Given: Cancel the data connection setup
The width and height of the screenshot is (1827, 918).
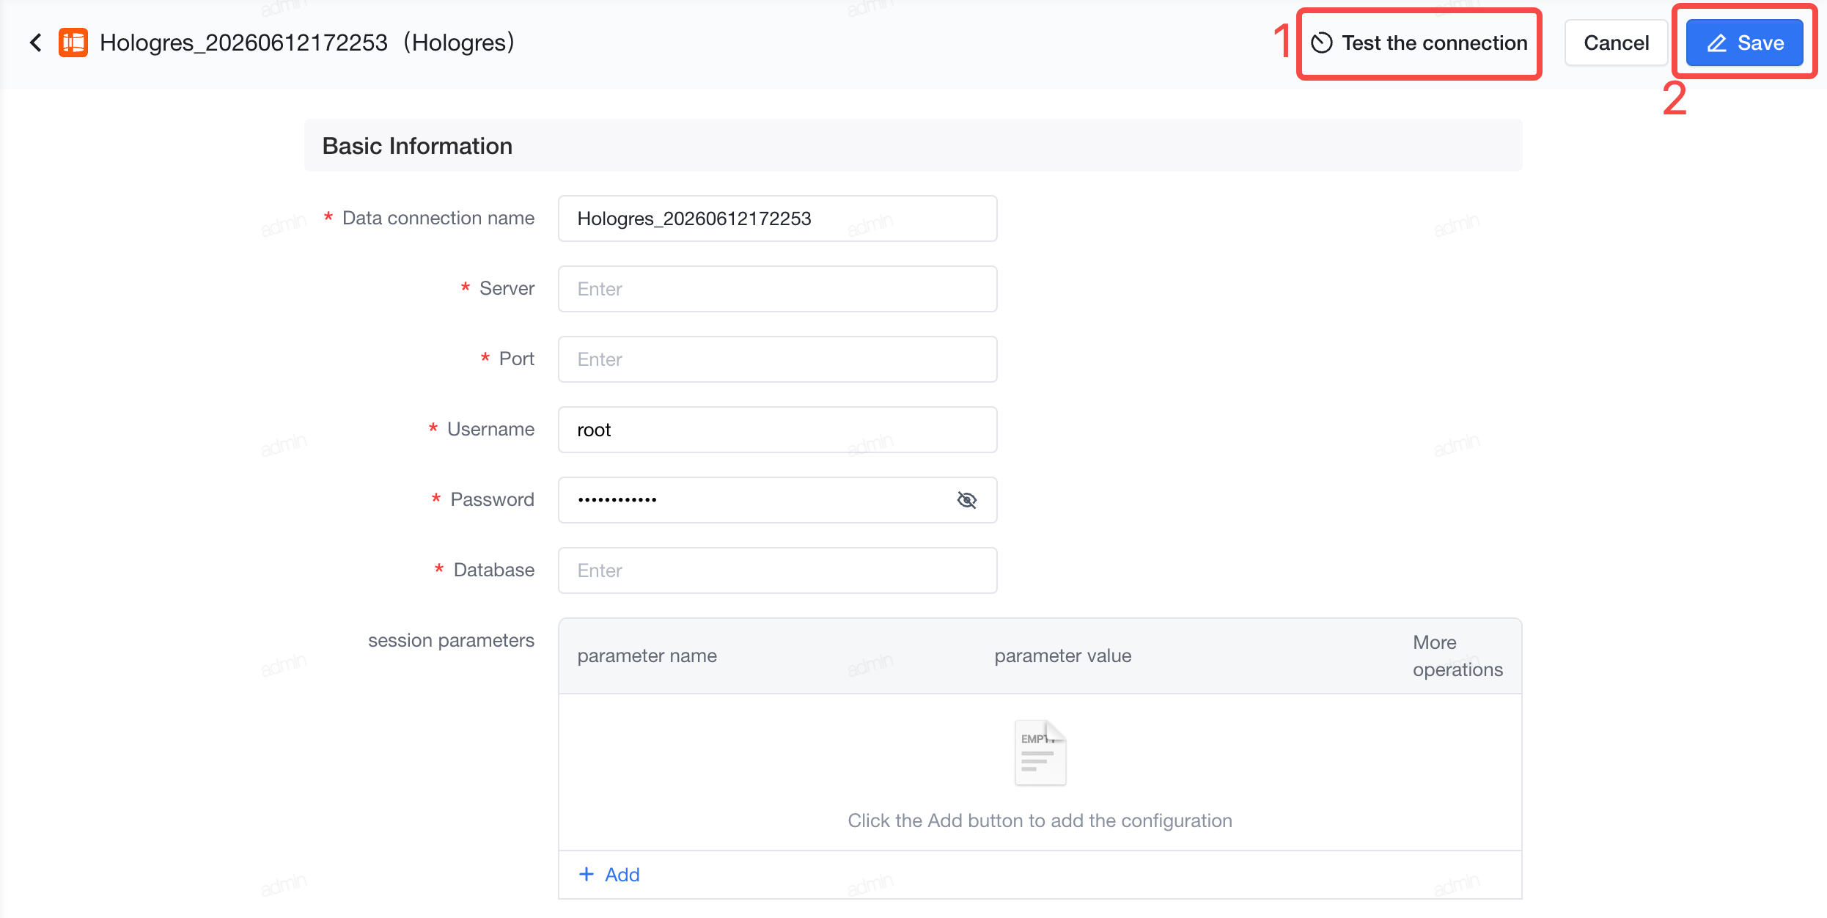Looking at the screenshot, I should (1616, 43).
